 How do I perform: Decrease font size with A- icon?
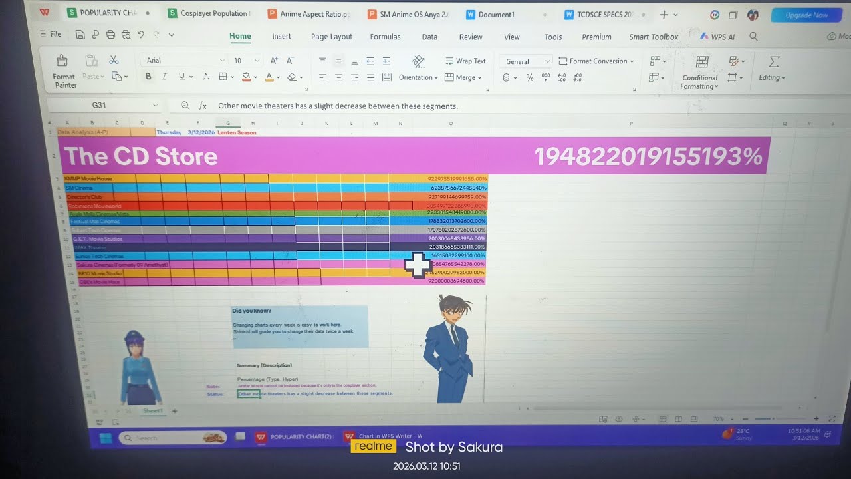290,60
